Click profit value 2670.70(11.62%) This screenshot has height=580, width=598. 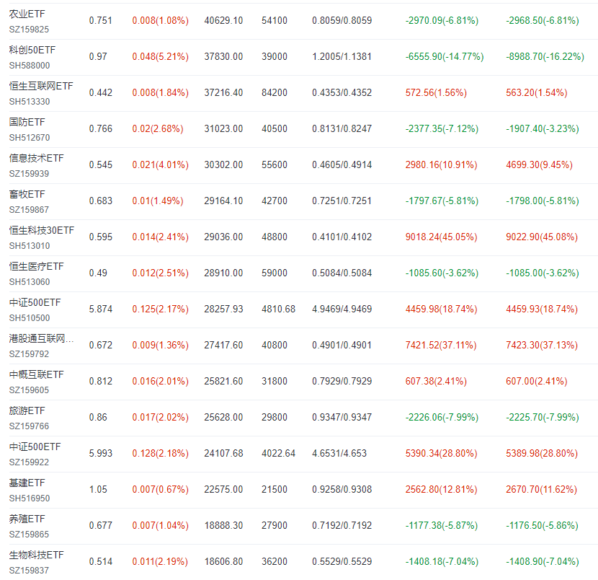[x=542, y=490]
